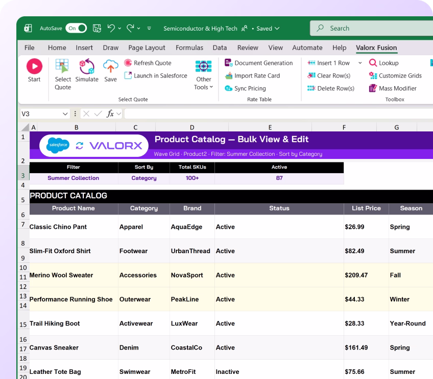The height and width of the screenshot is (379, 433).
Task: Click the Undo arrow icon
Action: click(111, 28)
